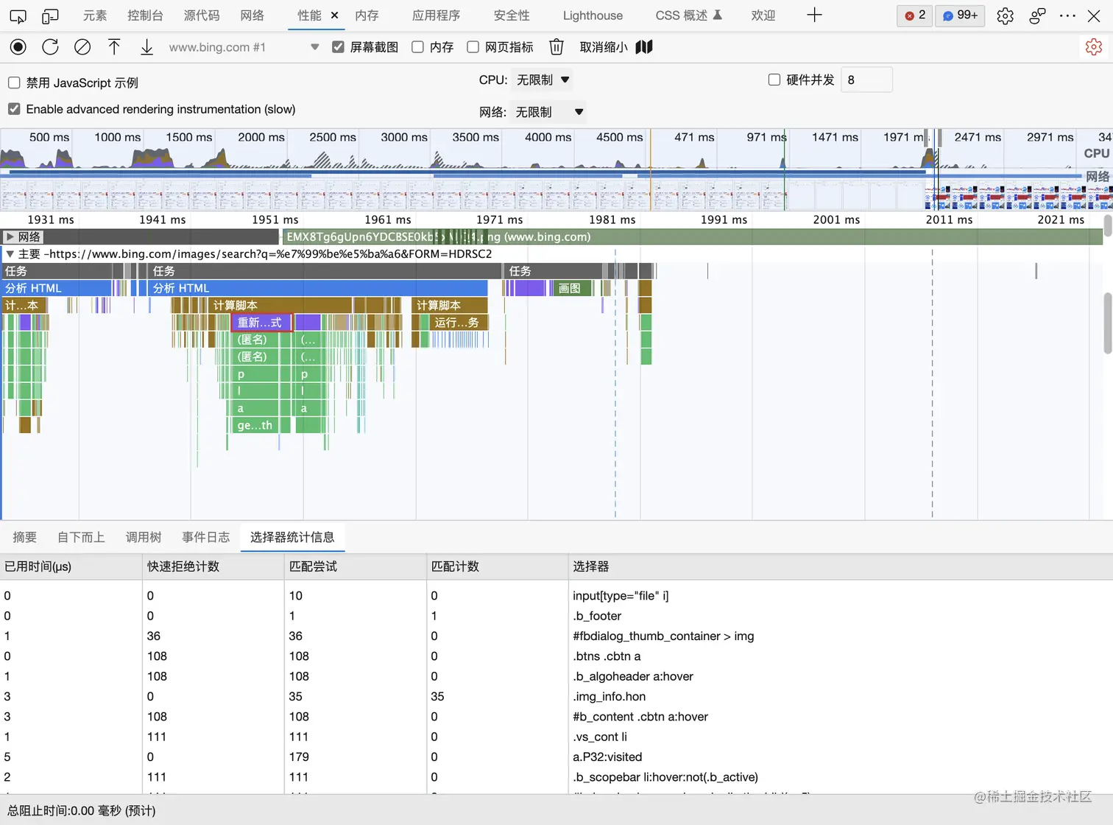
Task: Open capture settings red gear icon
Action: click(x=1094, y=47)
